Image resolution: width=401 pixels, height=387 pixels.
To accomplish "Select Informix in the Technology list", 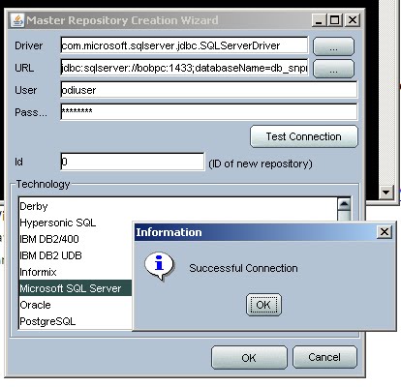I will pyautogui.click(x=76, y=272).
